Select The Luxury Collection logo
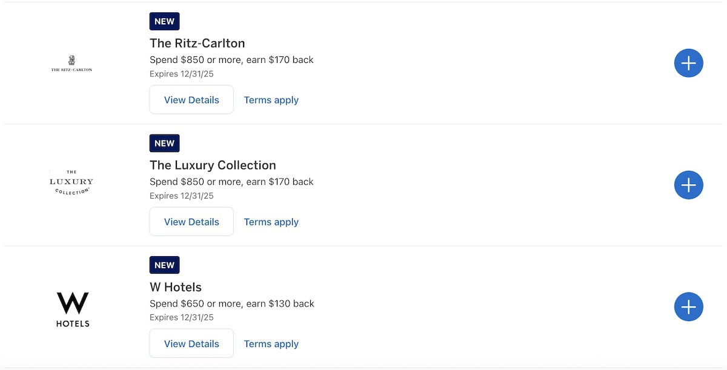The width and height of the screenshot is (727, 370). click(x=71, y=182)
